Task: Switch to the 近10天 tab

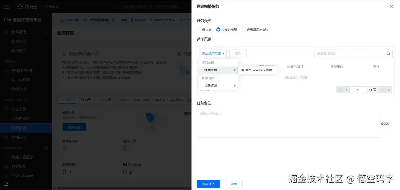Action: (86, 100)
